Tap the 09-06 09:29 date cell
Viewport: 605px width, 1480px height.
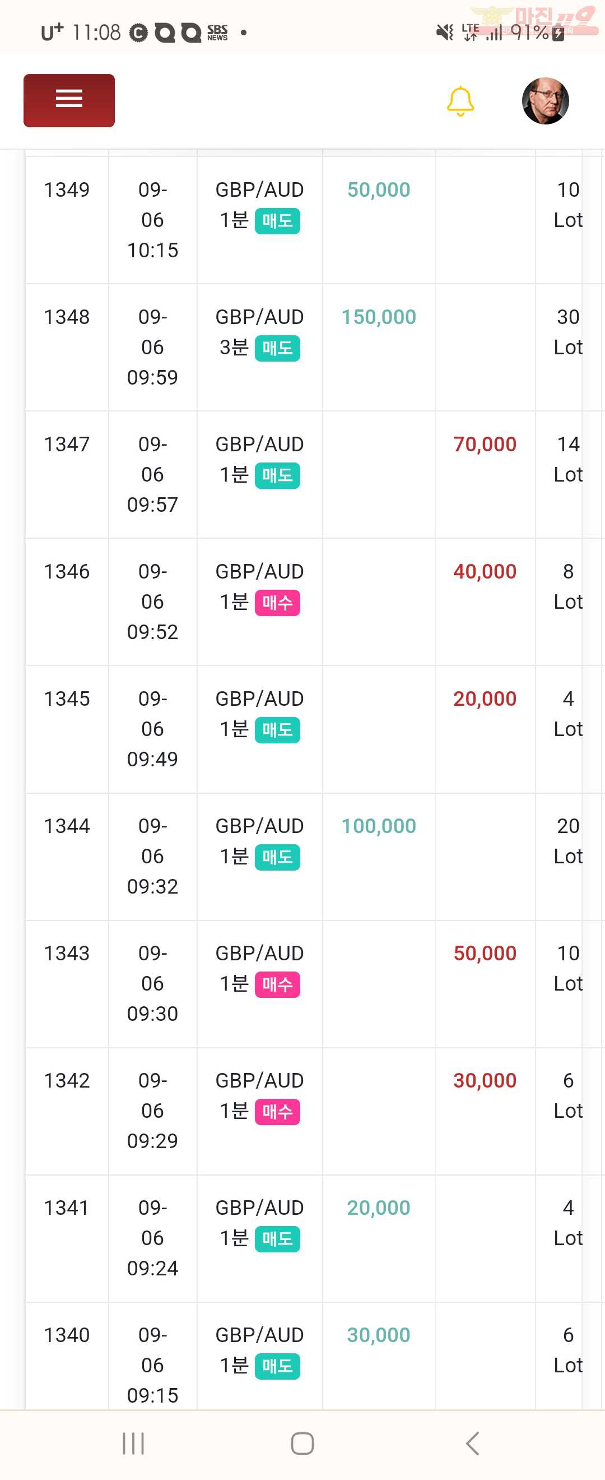tap(153, 1111)
